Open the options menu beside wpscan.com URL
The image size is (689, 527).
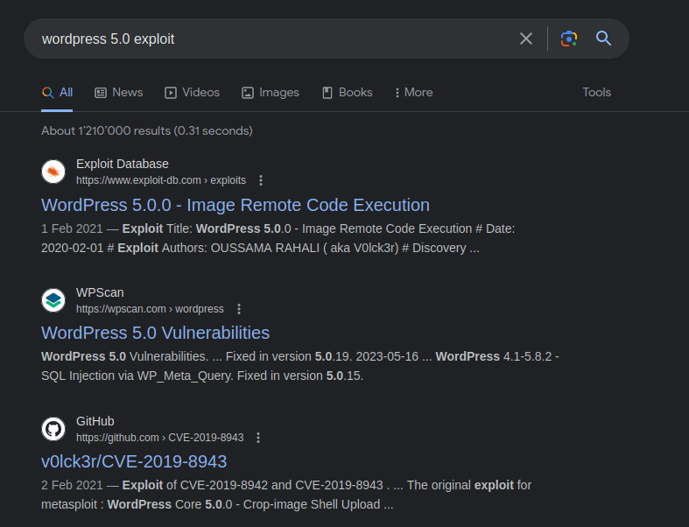pos(239,309)
